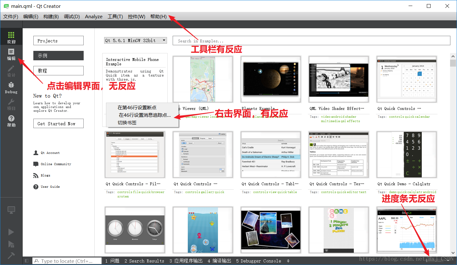Open the File System Browser example thumbnail
Viewport: 457px width, 265px height.
[x=135, y=154]
